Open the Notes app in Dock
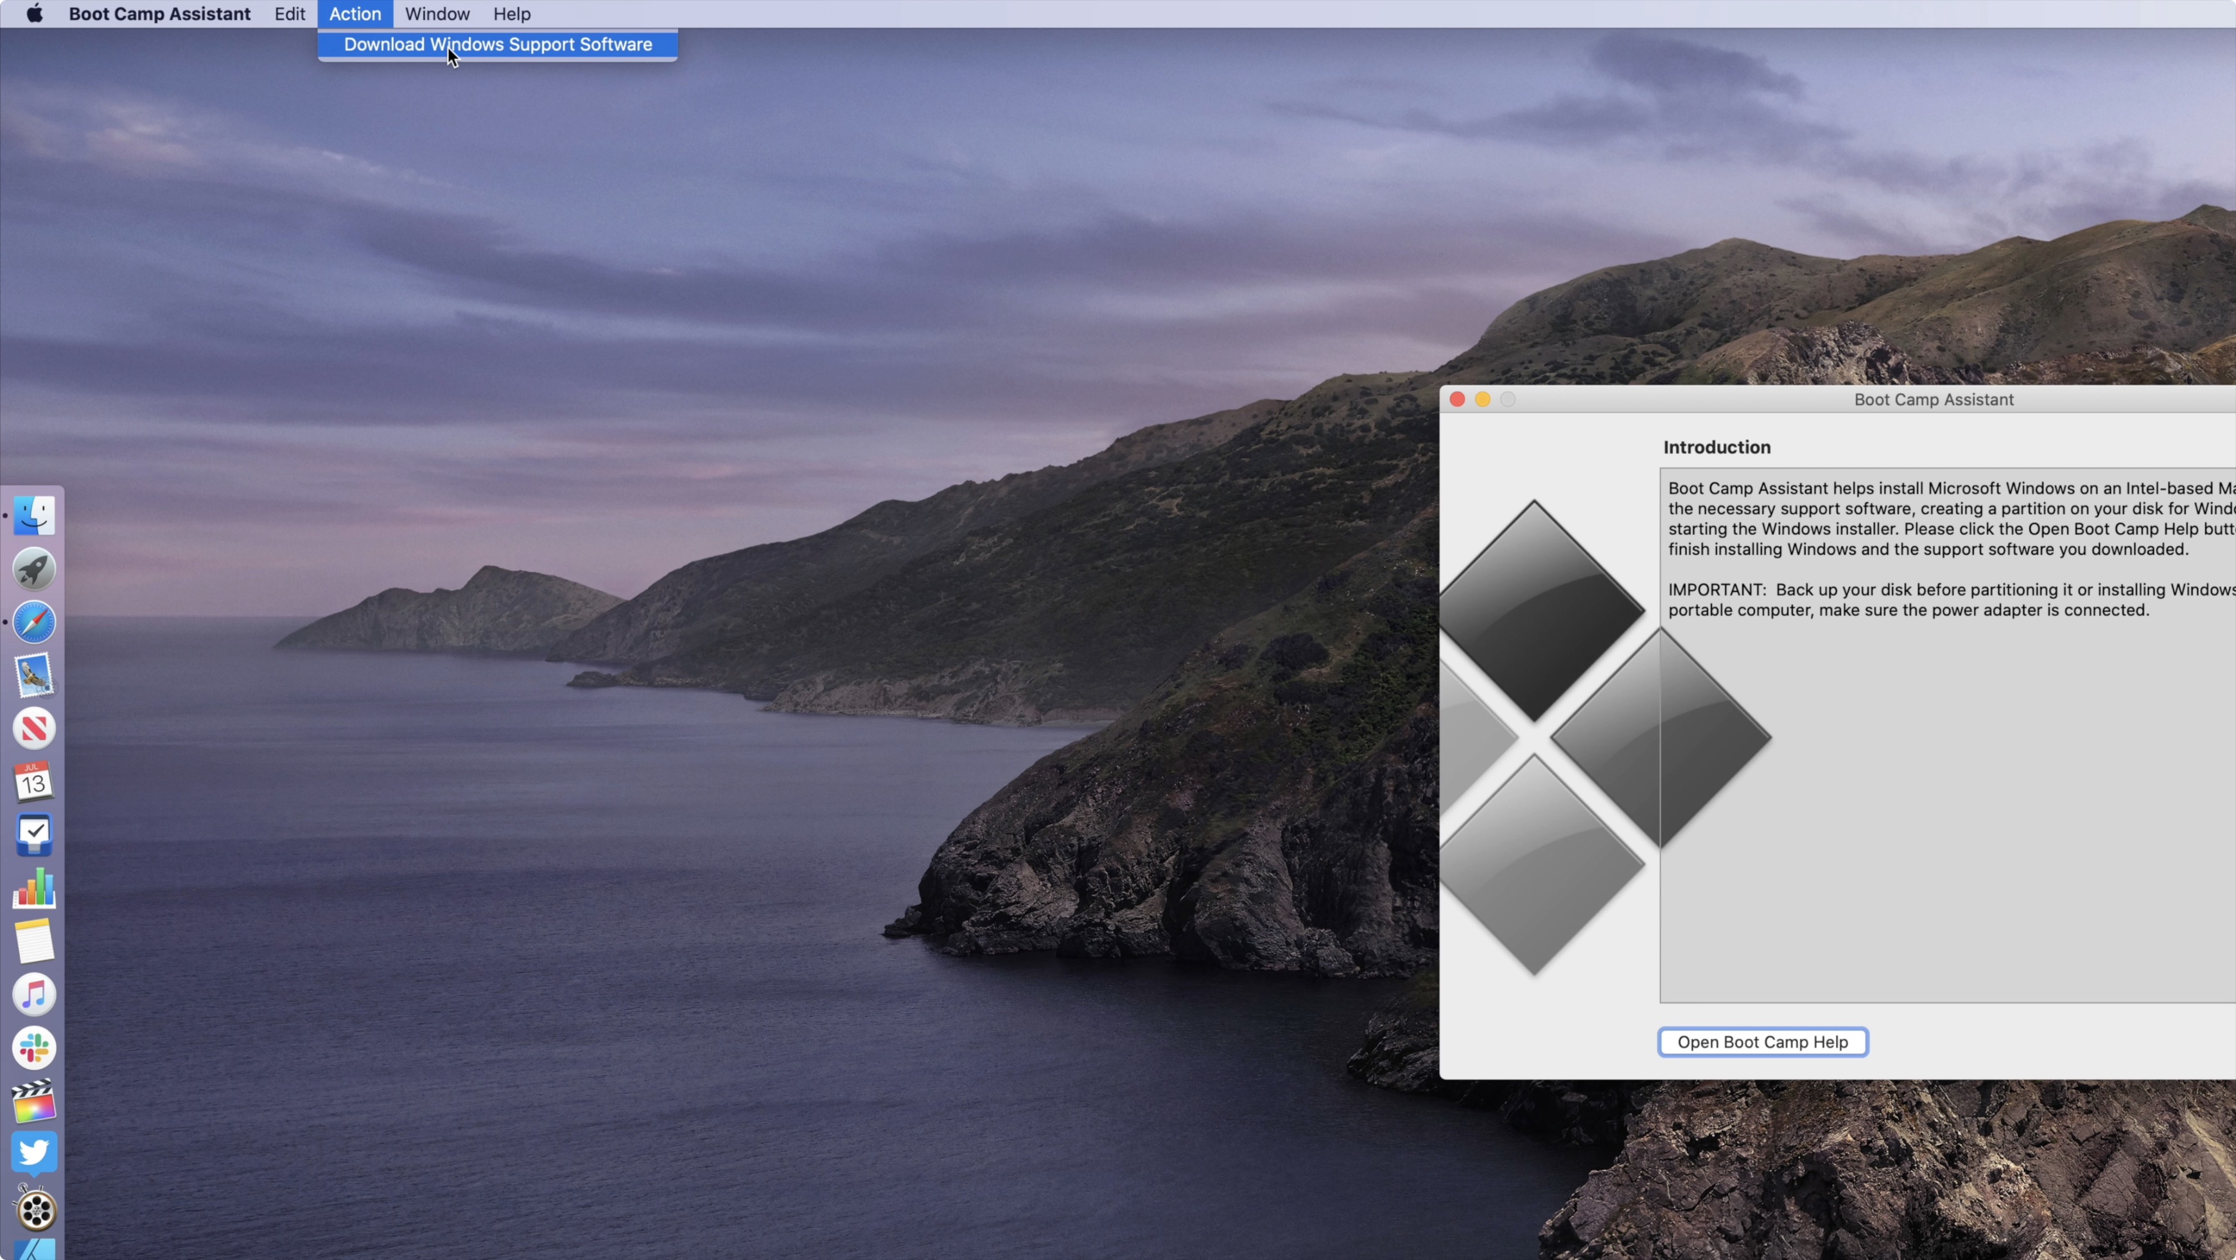2236x1260 pixels. click(x=35, y=941)
